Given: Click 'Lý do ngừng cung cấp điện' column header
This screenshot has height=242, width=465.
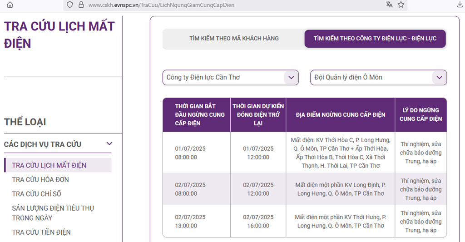Looking at the screenshot, I should pos(420,115).
